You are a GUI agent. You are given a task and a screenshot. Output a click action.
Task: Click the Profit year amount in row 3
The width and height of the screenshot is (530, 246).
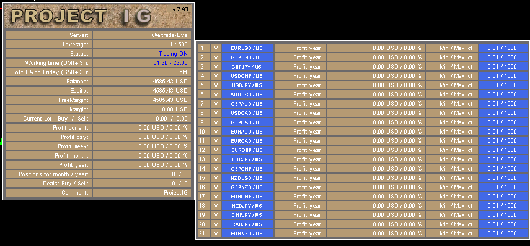coord(376,67)
